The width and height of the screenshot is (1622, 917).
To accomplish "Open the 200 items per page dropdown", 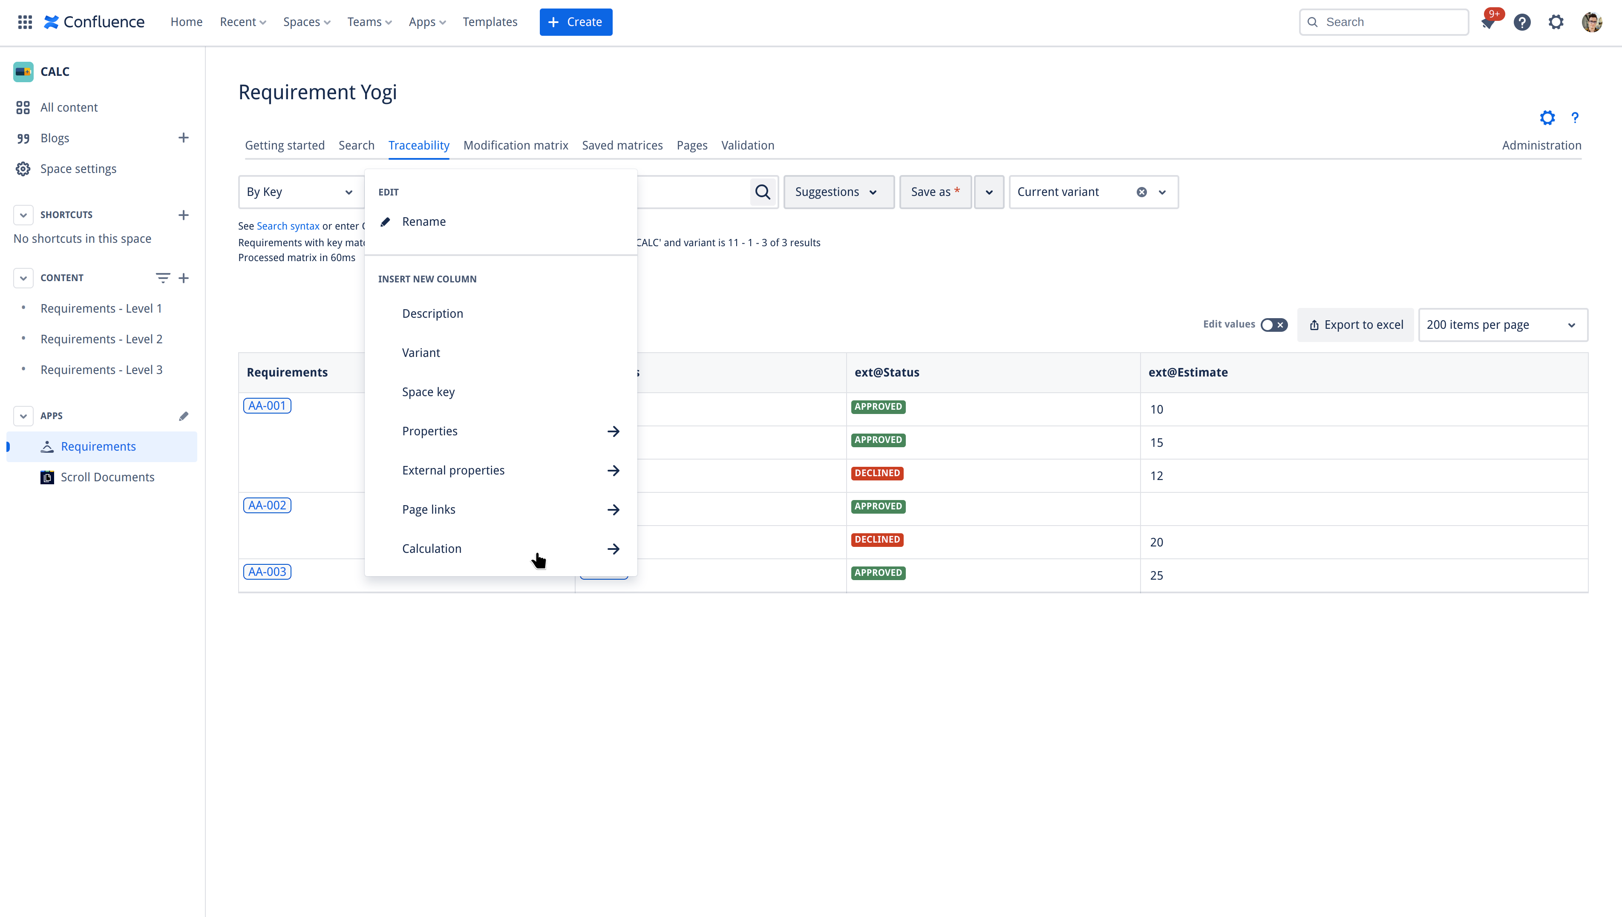I will (x=1502, y=325).
